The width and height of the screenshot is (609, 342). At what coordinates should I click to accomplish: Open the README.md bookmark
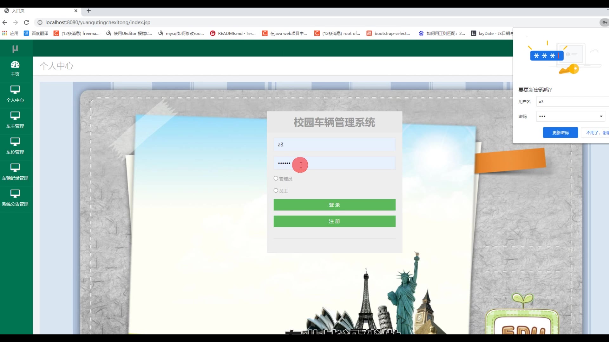tap(233, 33)
